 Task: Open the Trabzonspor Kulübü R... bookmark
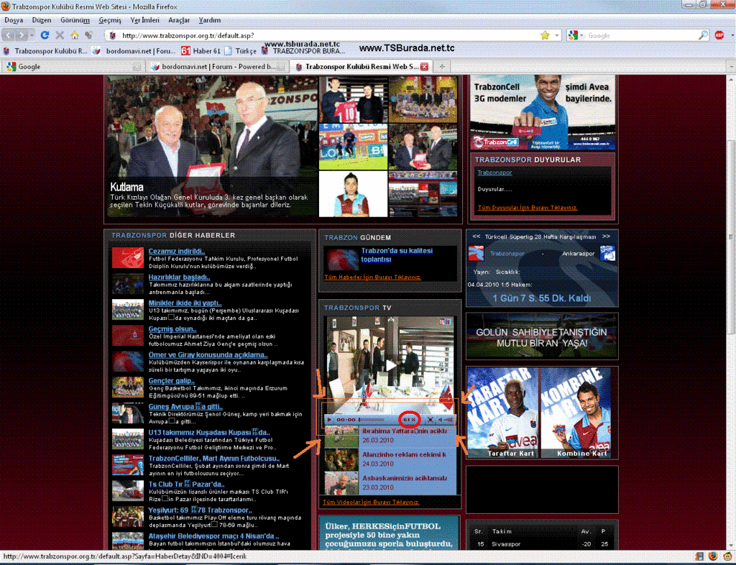pyautogui.click(x=45, y=51)
